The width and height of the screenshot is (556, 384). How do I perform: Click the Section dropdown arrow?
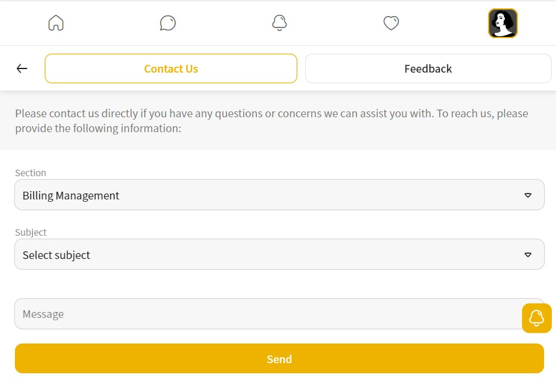click(x=527, y=195)
